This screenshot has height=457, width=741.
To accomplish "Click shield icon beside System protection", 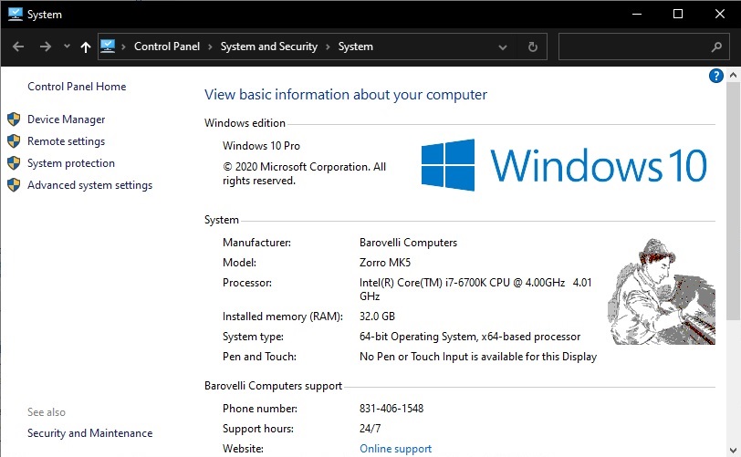I will [14, 162].
